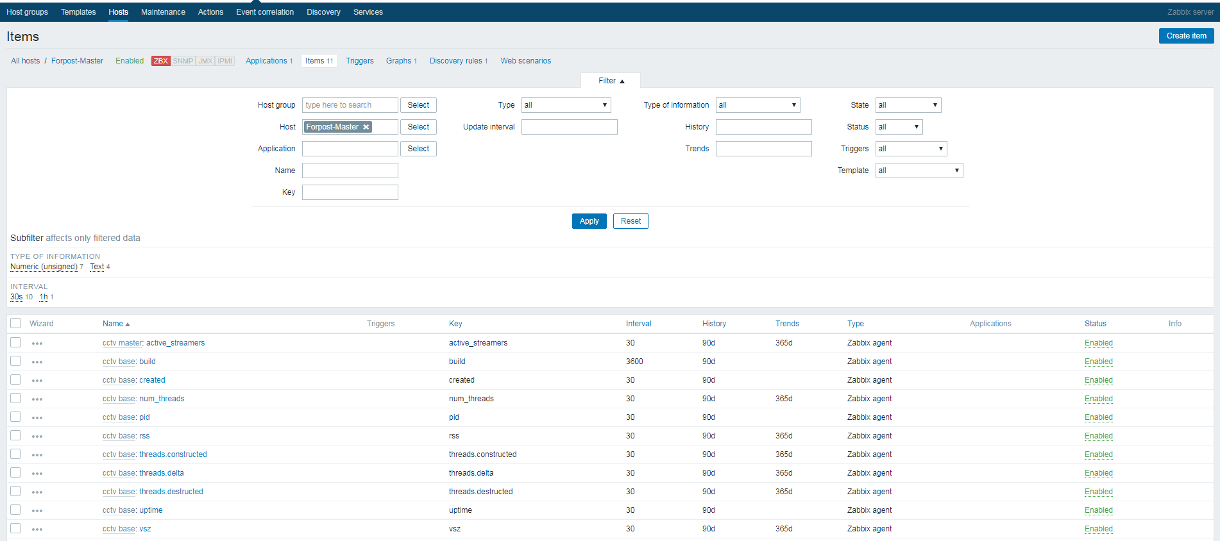Open wizard dots menu for vsz item
1220x541 pixels.
(x=37, y=529)
